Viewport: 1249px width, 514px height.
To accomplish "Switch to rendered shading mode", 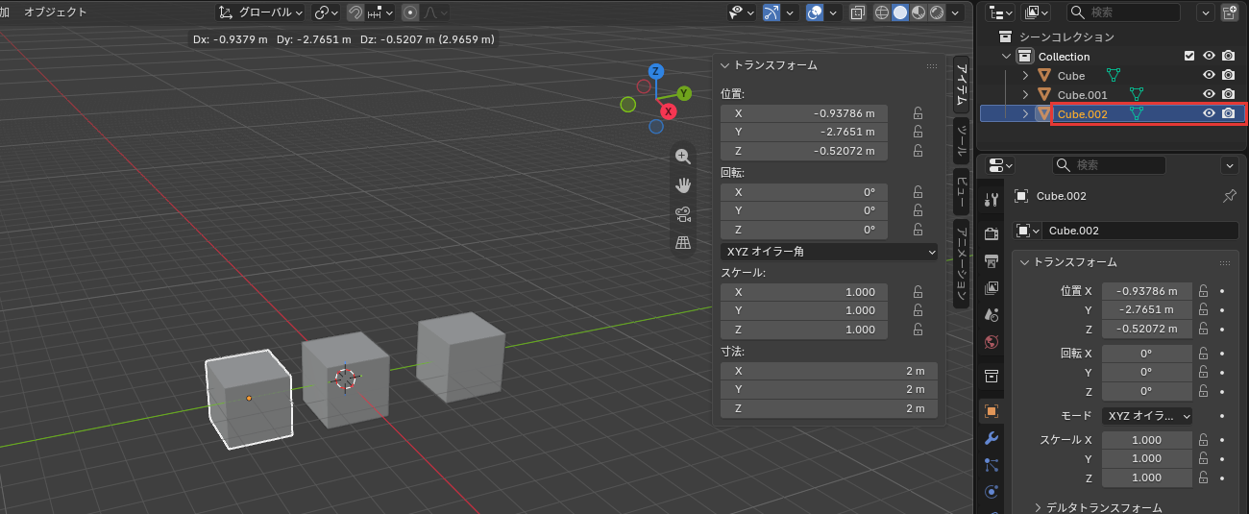I will point(935,12).
